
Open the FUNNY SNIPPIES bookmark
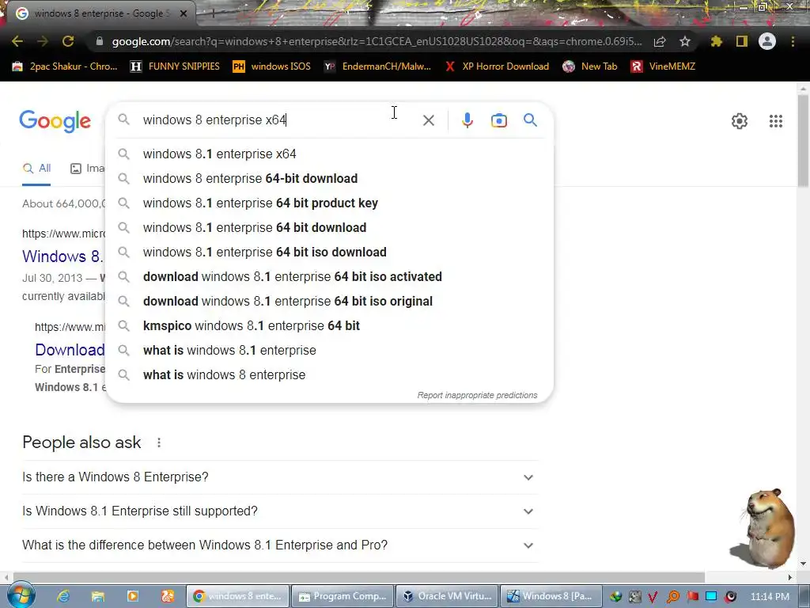(x=175, y=66)
